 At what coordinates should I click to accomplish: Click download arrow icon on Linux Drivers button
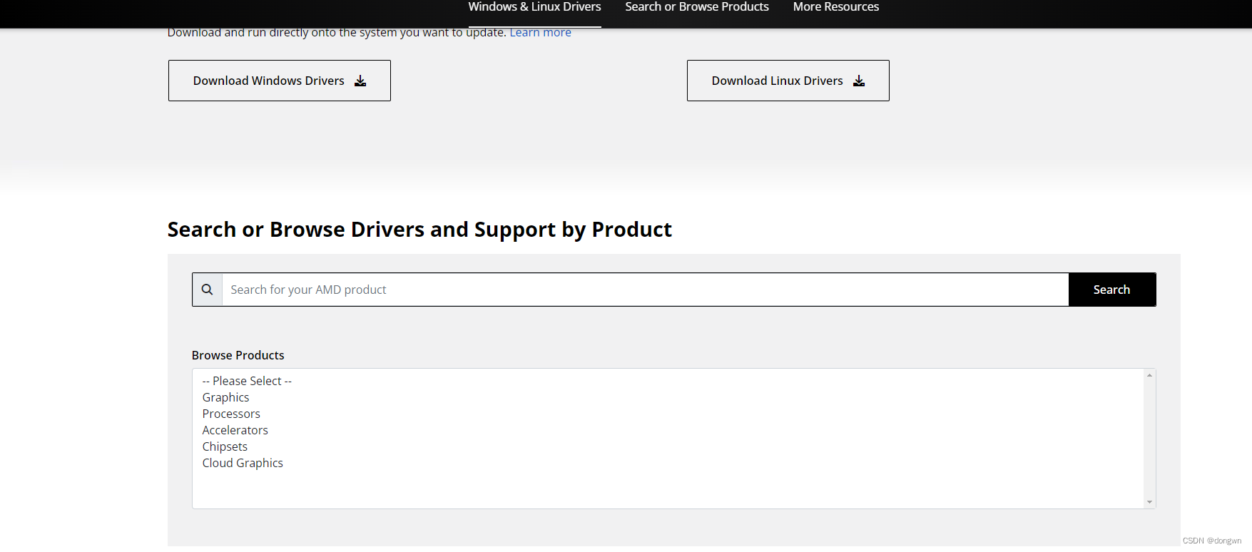(859, 81)
